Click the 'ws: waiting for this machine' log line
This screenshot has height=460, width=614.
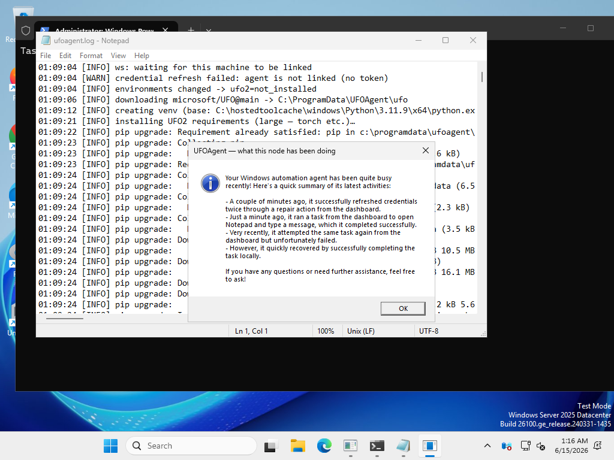point(175,67)
